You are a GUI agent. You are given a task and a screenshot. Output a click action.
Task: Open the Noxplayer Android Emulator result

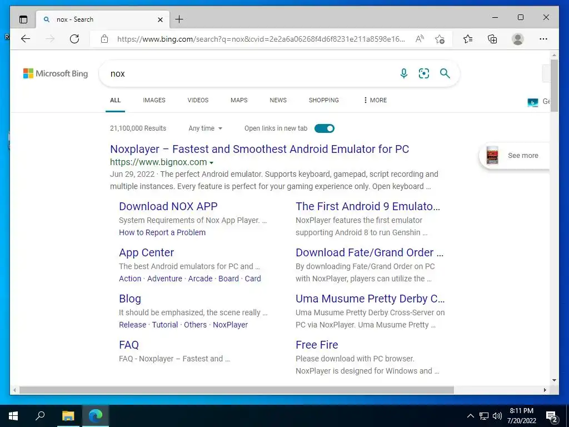[259, 149]
